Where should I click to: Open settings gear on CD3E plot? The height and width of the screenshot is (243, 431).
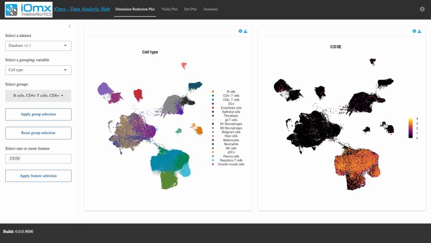pos(414,31)
